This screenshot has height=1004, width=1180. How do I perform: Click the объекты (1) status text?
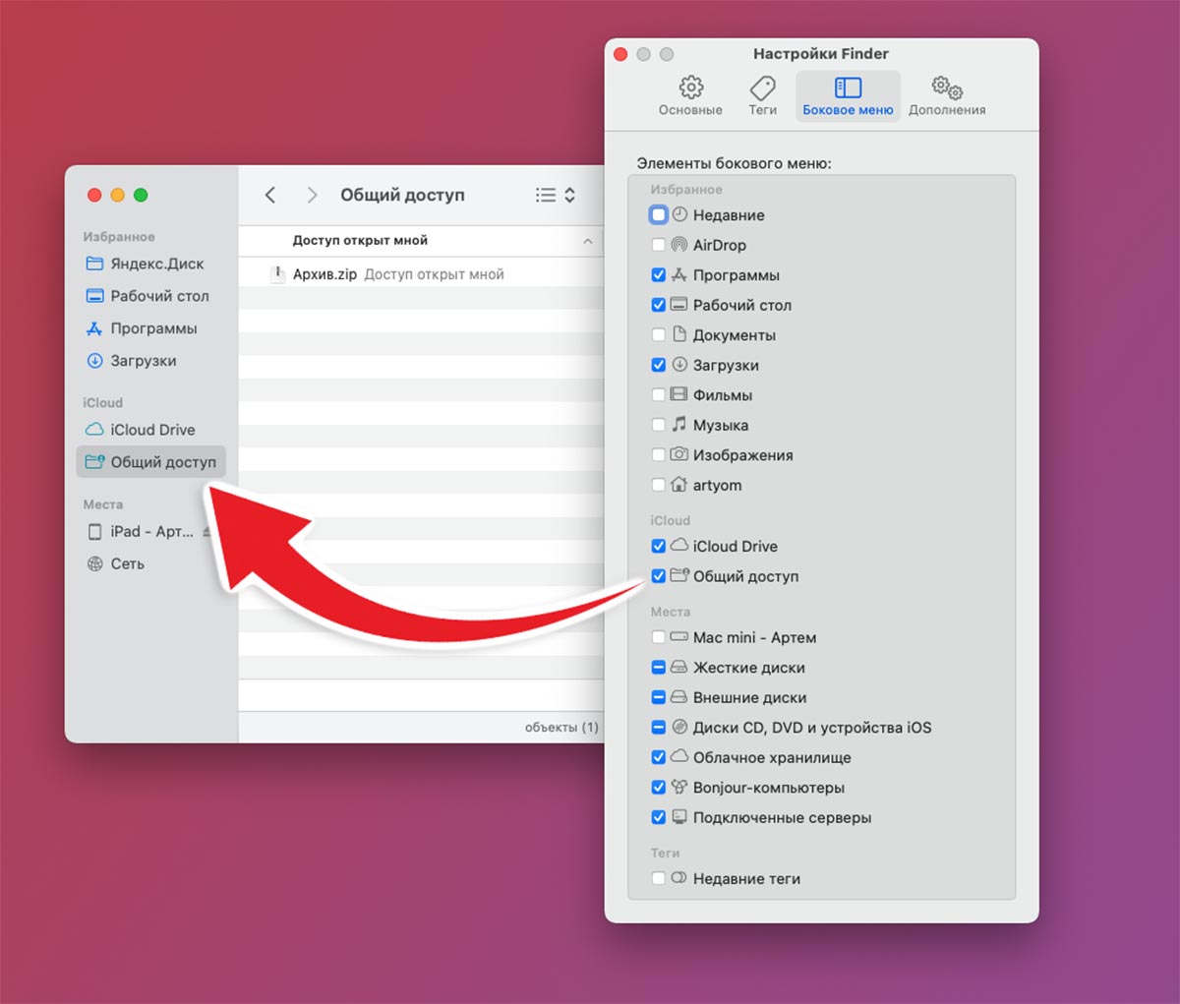tap(561, 728)
